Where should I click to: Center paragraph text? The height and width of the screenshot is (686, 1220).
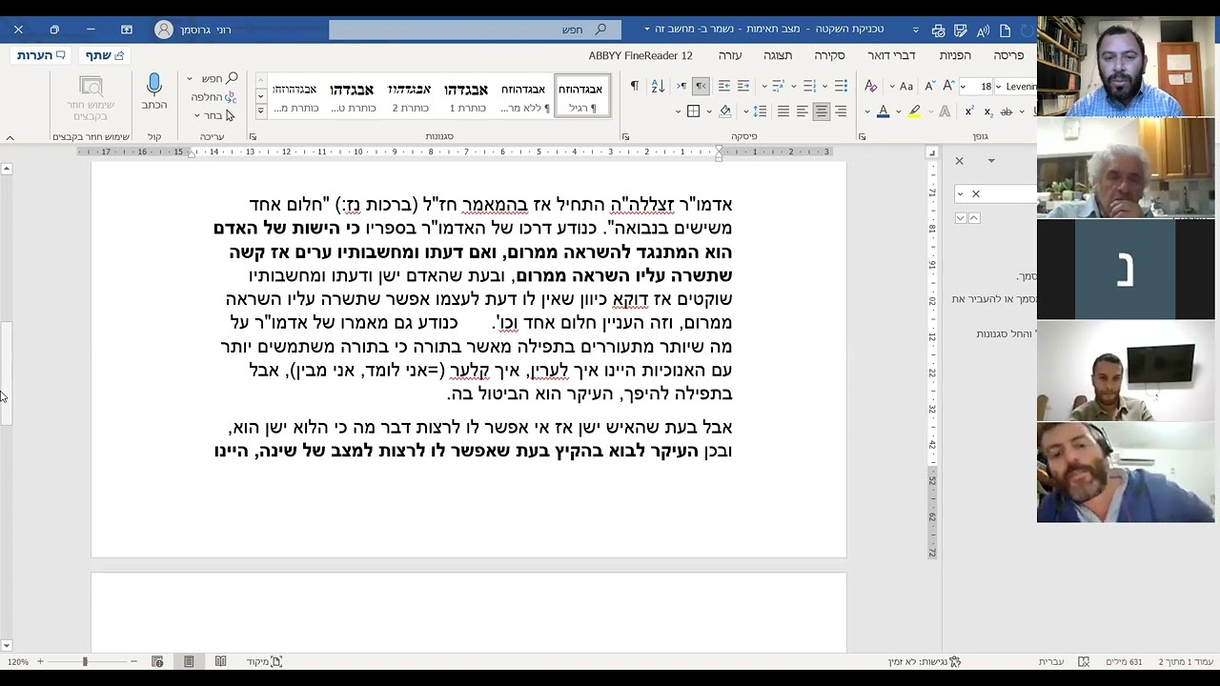[821, 111]
